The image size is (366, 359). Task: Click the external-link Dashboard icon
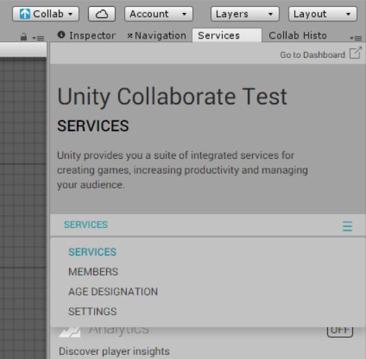[356, 53]
